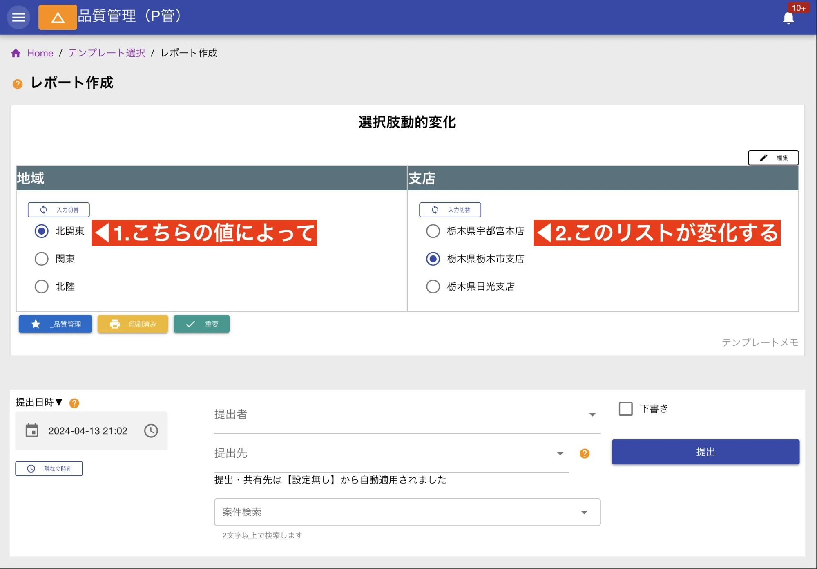Click the help icon next to レポート作成
This screenshot has width=817, height=569.
click(x=17, y=84)
